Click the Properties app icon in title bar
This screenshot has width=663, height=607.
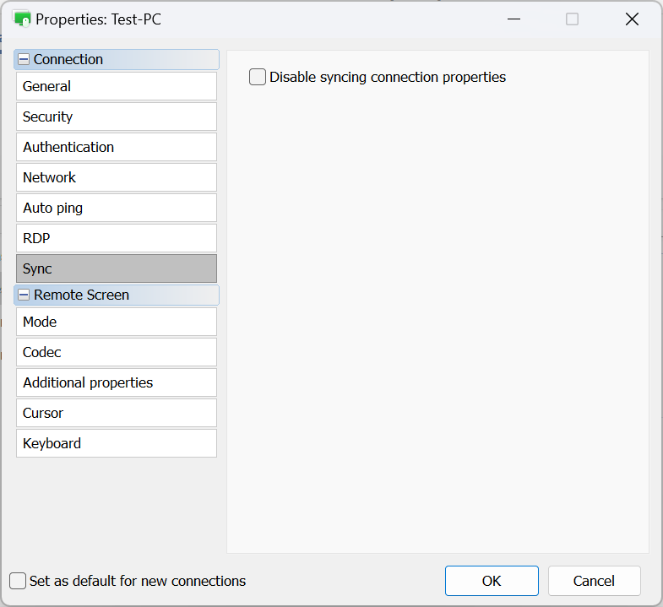pyautogui.click(x=22, y=19)
